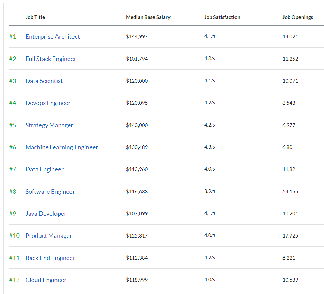Click the 64,155 job openings value
Screen dimensions: 324x294
coord(290,192)
